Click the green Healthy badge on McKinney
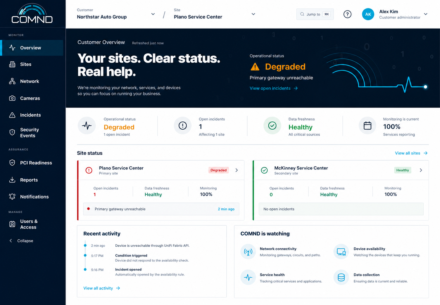Image resolution: width=440 pixels, height=305 pixels. 403,170
